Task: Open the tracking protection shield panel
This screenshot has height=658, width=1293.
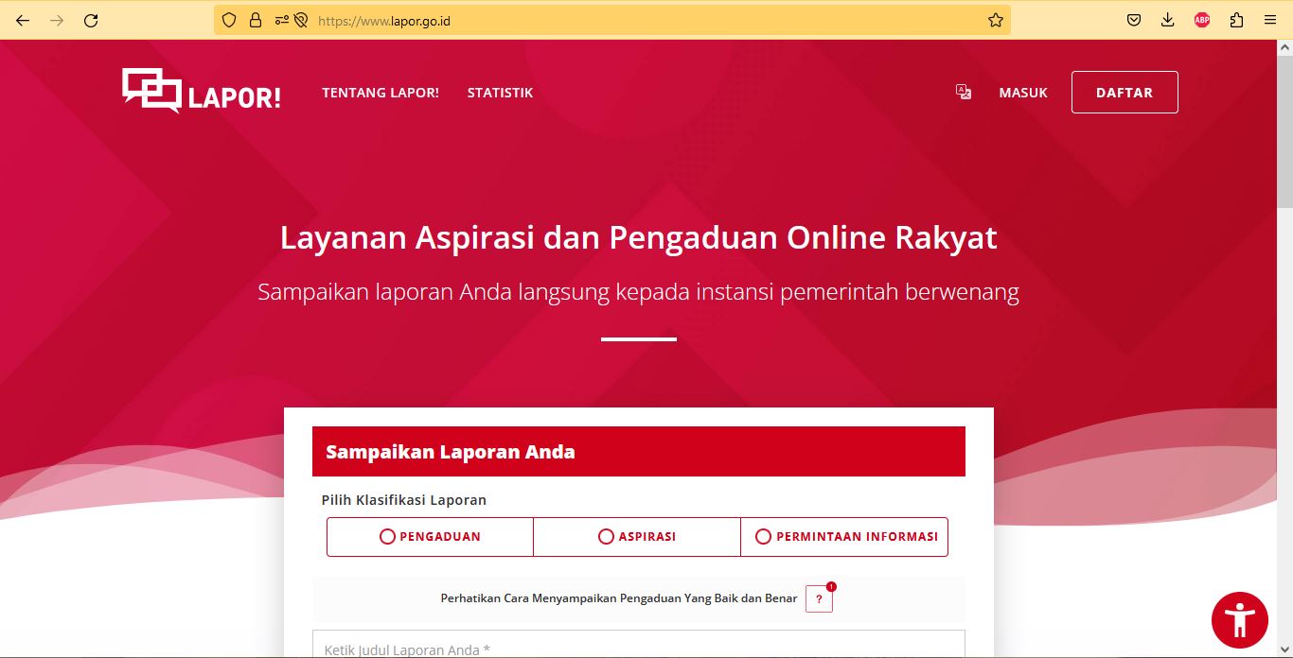Action: click(x=229, y=20)
